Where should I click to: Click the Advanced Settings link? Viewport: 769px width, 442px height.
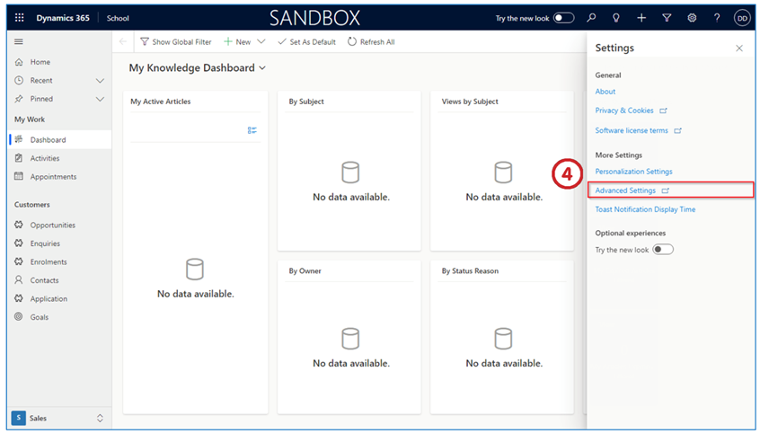coord(625,190)
